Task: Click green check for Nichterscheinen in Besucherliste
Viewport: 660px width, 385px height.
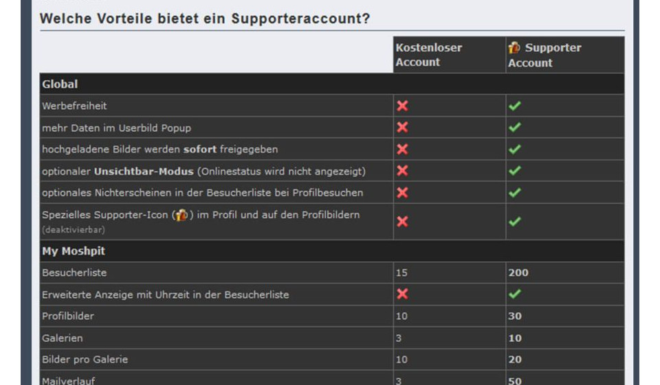Action: [514, 192]
